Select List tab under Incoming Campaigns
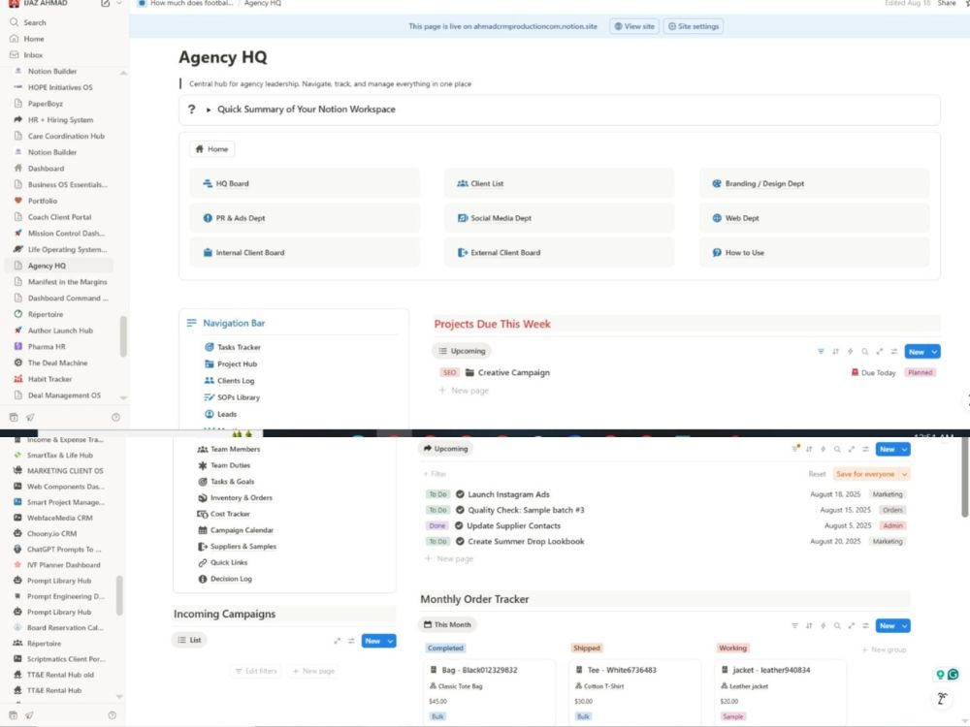The height and width of the screenshot is (727, 970). click(189, 640)
